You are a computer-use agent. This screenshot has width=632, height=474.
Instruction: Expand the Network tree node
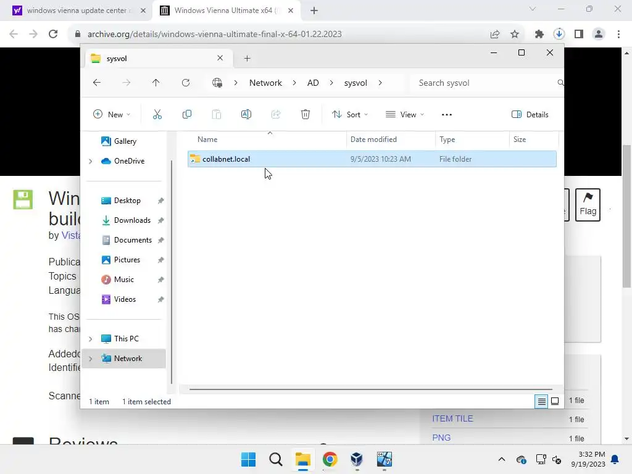click(90, 359)
